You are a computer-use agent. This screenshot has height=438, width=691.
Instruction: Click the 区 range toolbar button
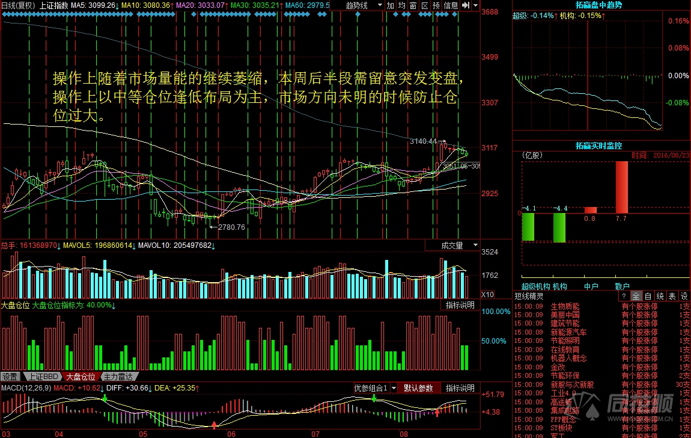pos(425,5)
